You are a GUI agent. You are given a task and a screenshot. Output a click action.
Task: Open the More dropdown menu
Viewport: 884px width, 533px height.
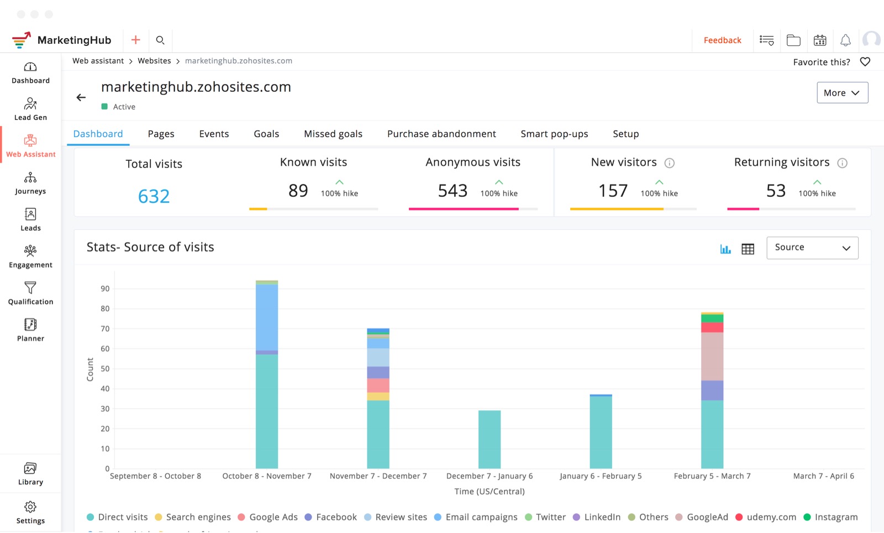tap(842, 93)
